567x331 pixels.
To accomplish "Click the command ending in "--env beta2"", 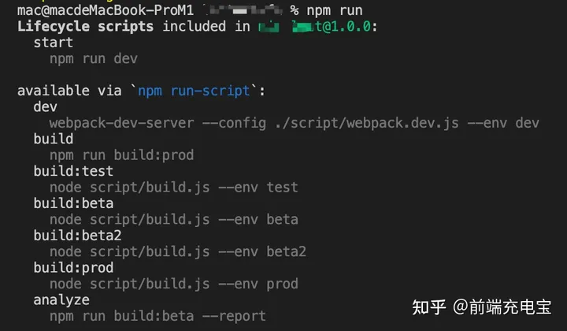I will (x=177, y=252).
